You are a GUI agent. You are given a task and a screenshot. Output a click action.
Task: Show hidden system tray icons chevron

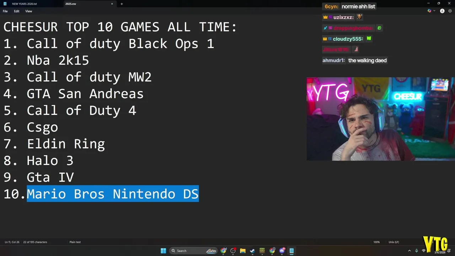tap(409, 251)
